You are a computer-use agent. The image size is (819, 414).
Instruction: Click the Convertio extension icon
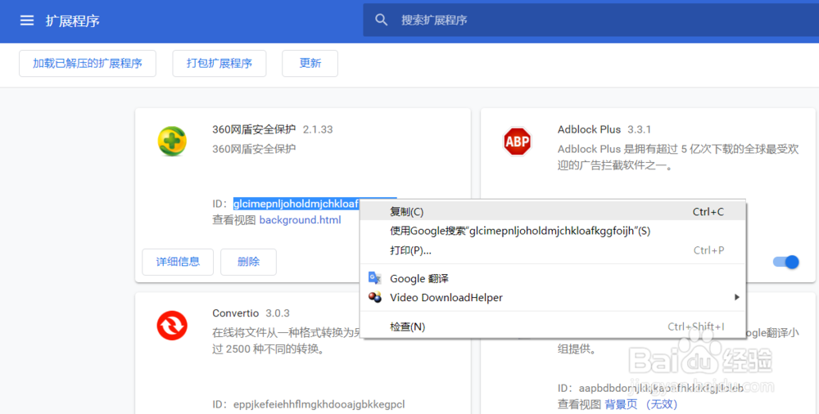pyautogui.click(x=172, y=326)
